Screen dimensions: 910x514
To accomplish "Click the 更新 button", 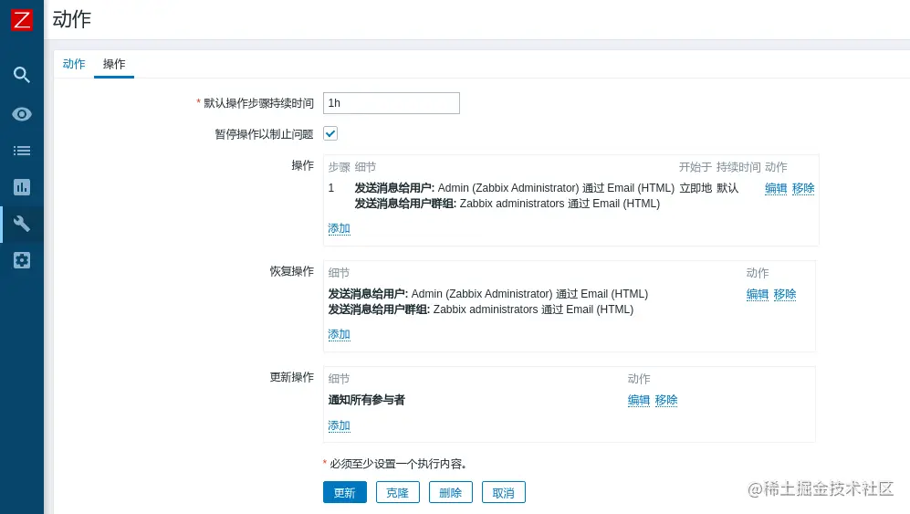I will 345,492.
